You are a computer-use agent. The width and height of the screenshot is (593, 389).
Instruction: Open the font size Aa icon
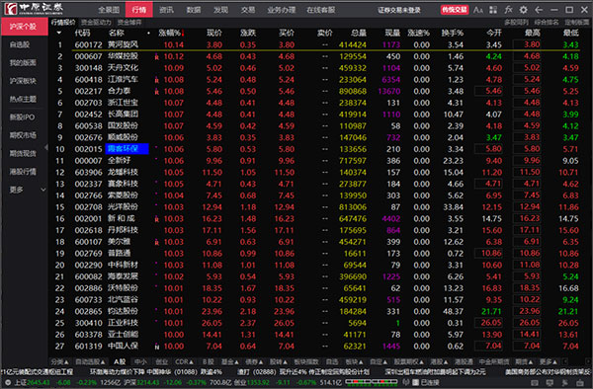tap(478, 10)
